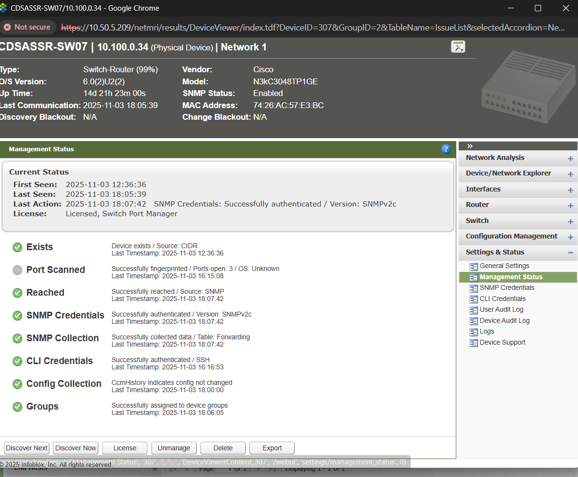
Task: Click OS version 6.0(2)U2(2)
Action: pos(104,82)
